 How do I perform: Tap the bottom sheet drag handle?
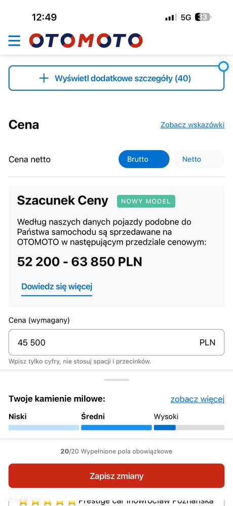(116, 380)
